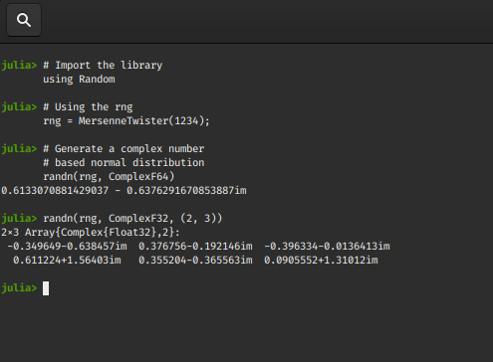Click the "# Using the rng" comment
493x362 pixels.
(88, 107)
